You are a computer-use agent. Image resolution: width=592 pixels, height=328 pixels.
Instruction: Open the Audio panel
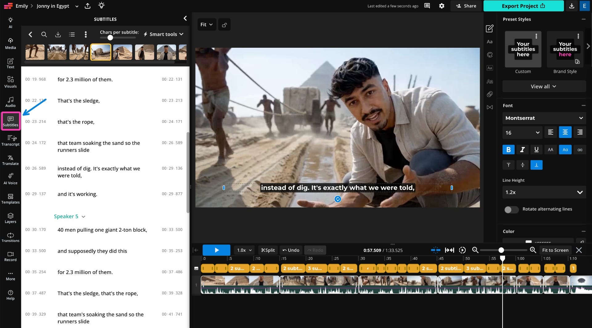10,102
